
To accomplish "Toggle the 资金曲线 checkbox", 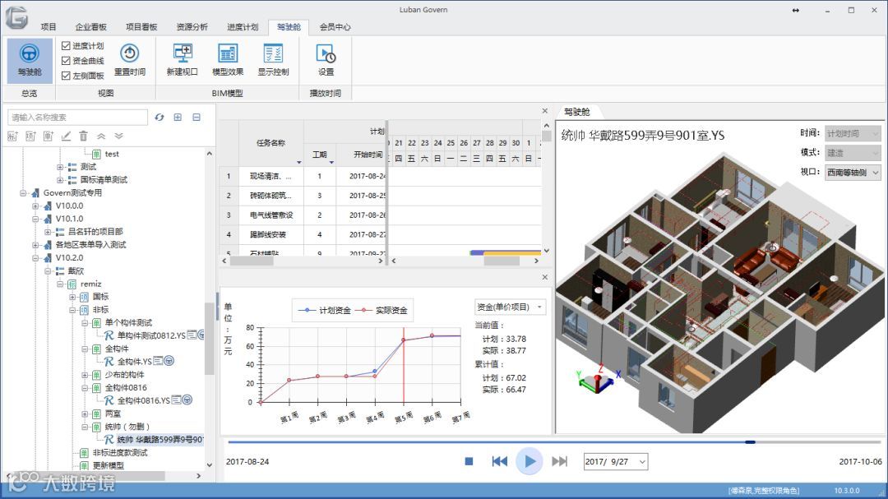I will tap(66, 61).
